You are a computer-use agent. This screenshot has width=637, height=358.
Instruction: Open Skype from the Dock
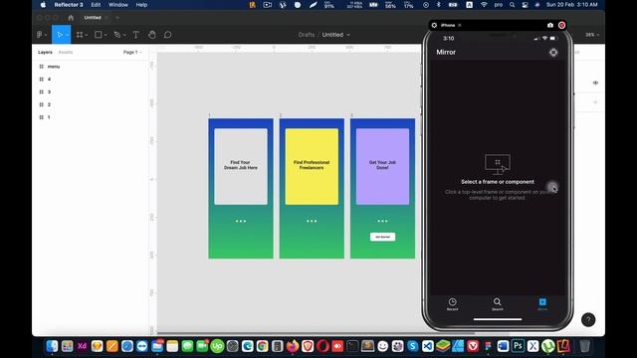(412, 346)
